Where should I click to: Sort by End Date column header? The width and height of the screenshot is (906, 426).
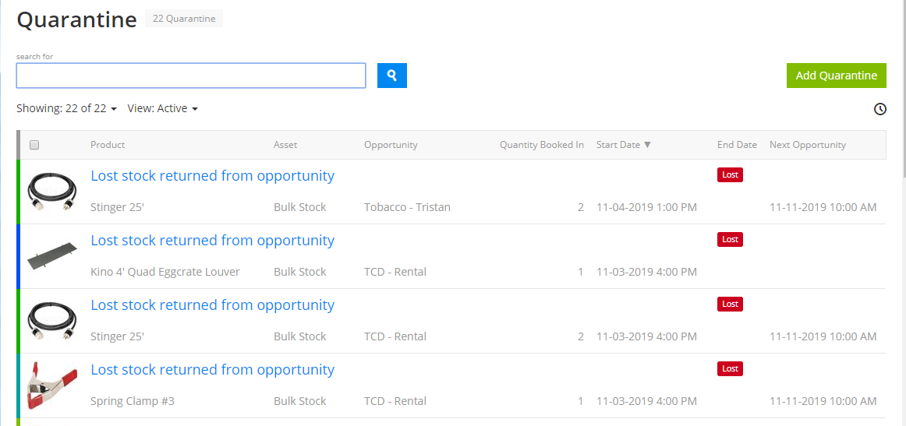737,145
